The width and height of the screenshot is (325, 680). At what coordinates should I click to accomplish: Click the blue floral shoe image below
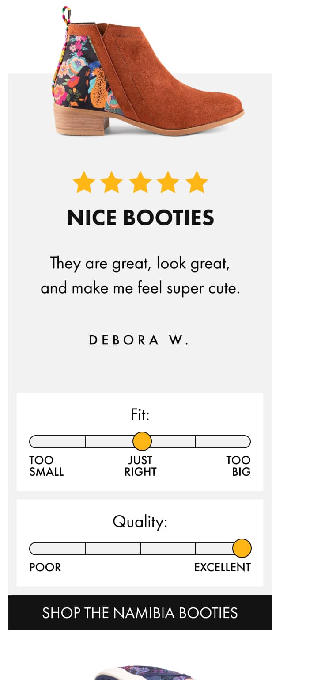point(146,672)
